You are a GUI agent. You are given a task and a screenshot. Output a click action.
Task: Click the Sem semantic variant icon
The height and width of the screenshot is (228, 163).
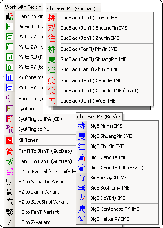pyautogui.click(x=10, y=182)
